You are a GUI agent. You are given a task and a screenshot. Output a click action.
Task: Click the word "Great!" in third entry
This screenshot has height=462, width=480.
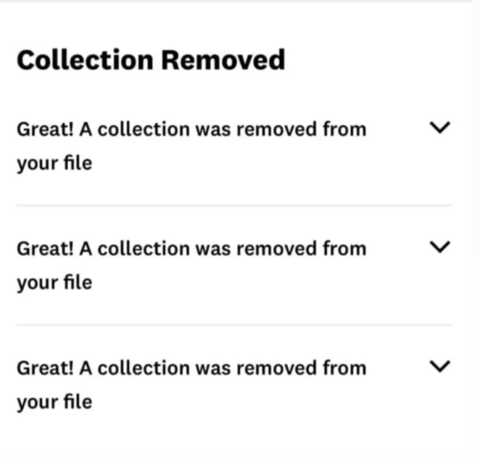pyautogui.click(x=45, y=368)
